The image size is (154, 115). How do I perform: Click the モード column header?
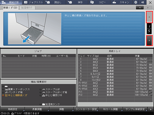[x=21, y=56]
